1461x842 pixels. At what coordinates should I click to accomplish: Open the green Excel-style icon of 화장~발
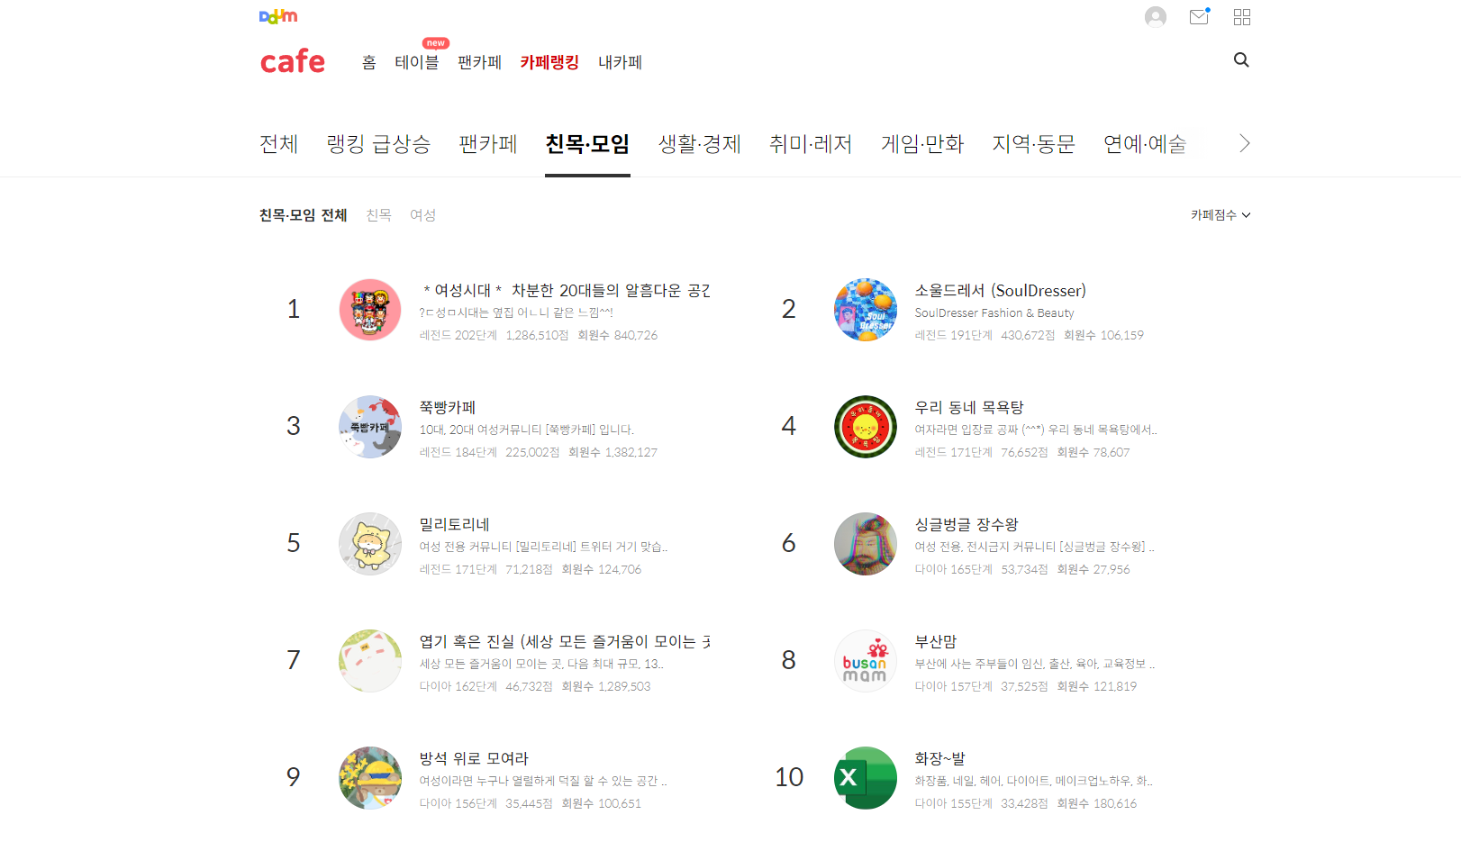[866, 778]
